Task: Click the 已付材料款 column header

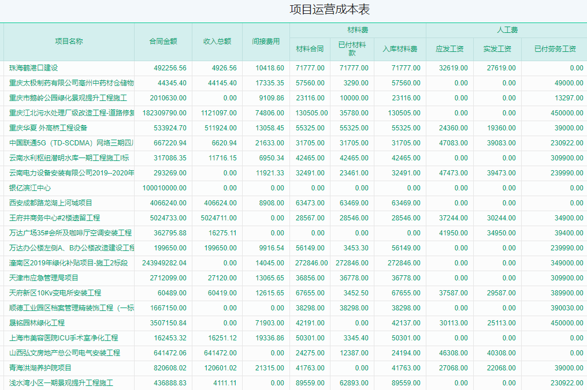Action: pyautogui.click(x=352, y=49)
